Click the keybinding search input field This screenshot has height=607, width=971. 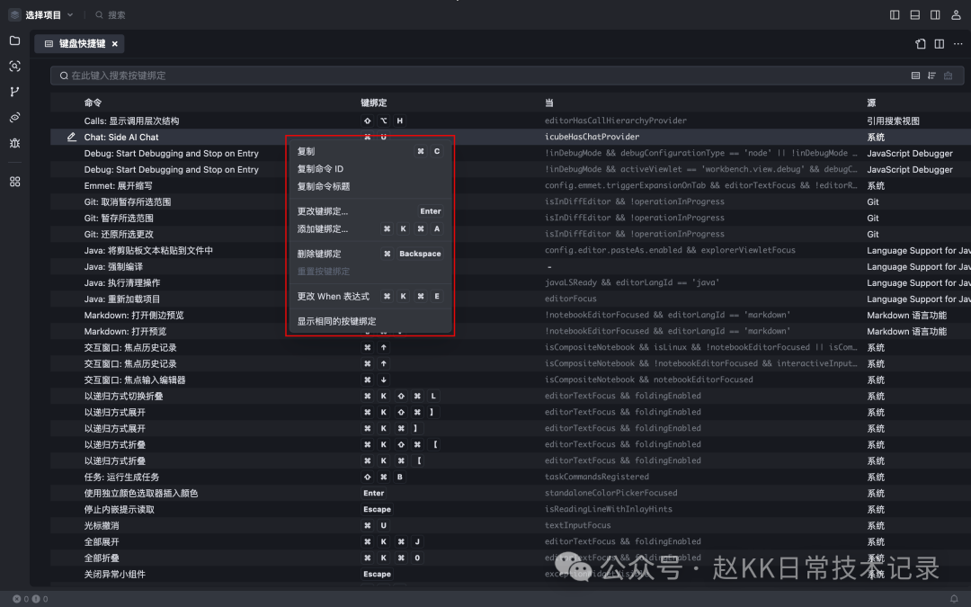click(450, 76)
